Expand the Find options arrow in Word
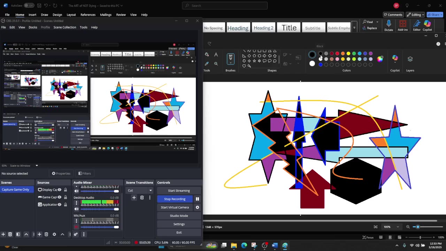Screen dimensions: 446x251 (x=377, y=22)
